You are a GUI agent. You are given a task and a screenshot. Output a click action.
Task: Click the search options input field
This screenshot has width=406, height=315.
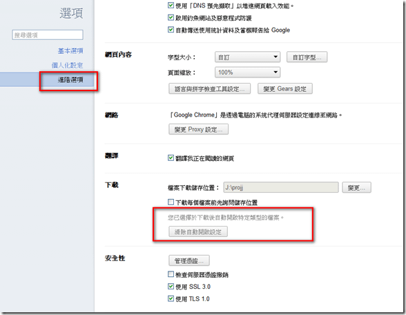[x=48, y=35]
